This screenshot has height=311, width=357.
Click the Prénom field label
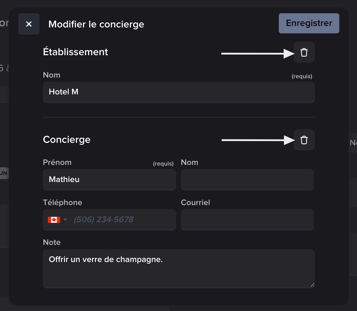click(57, 163)
